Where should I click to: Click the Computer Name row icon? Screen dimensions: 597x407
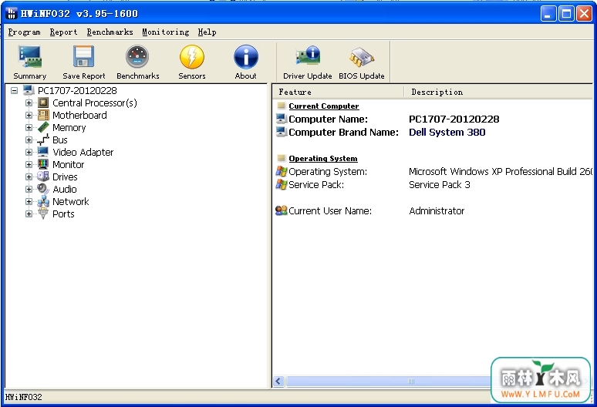point(282,119)
